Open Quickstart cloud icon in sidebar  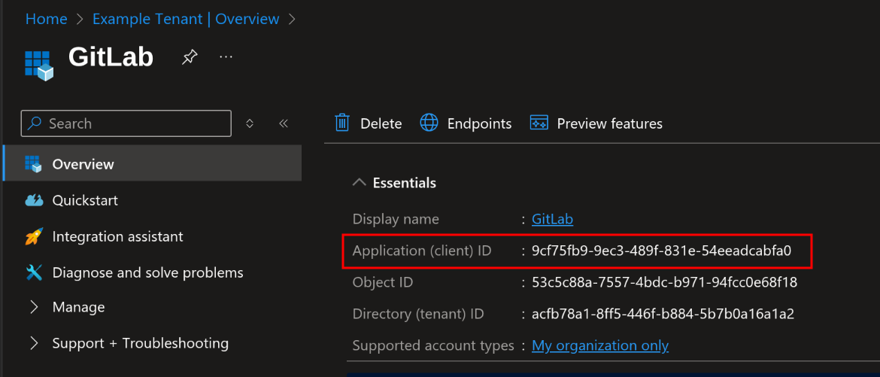pyautogui.click(x=34, y=201)
